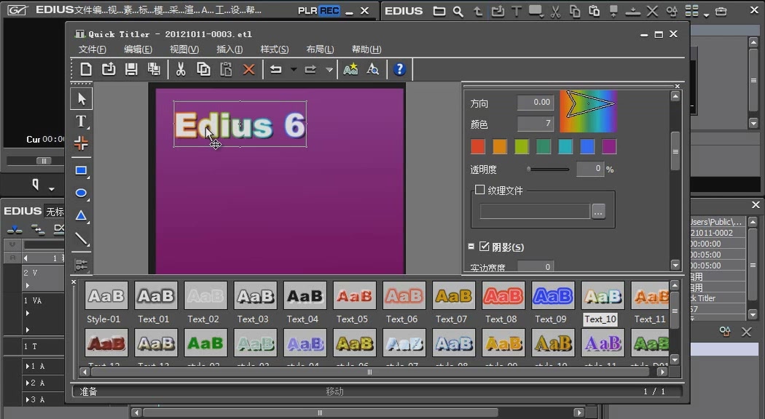This screenshot has width=765, height=419.
Task: Click the up-folder arrow icon in EDIUS bin
Action: point(478,11)
